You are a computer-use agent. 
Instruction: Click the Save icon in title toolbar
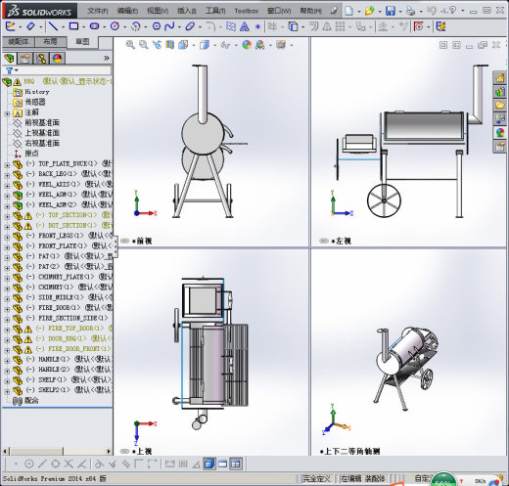[391, 11]
